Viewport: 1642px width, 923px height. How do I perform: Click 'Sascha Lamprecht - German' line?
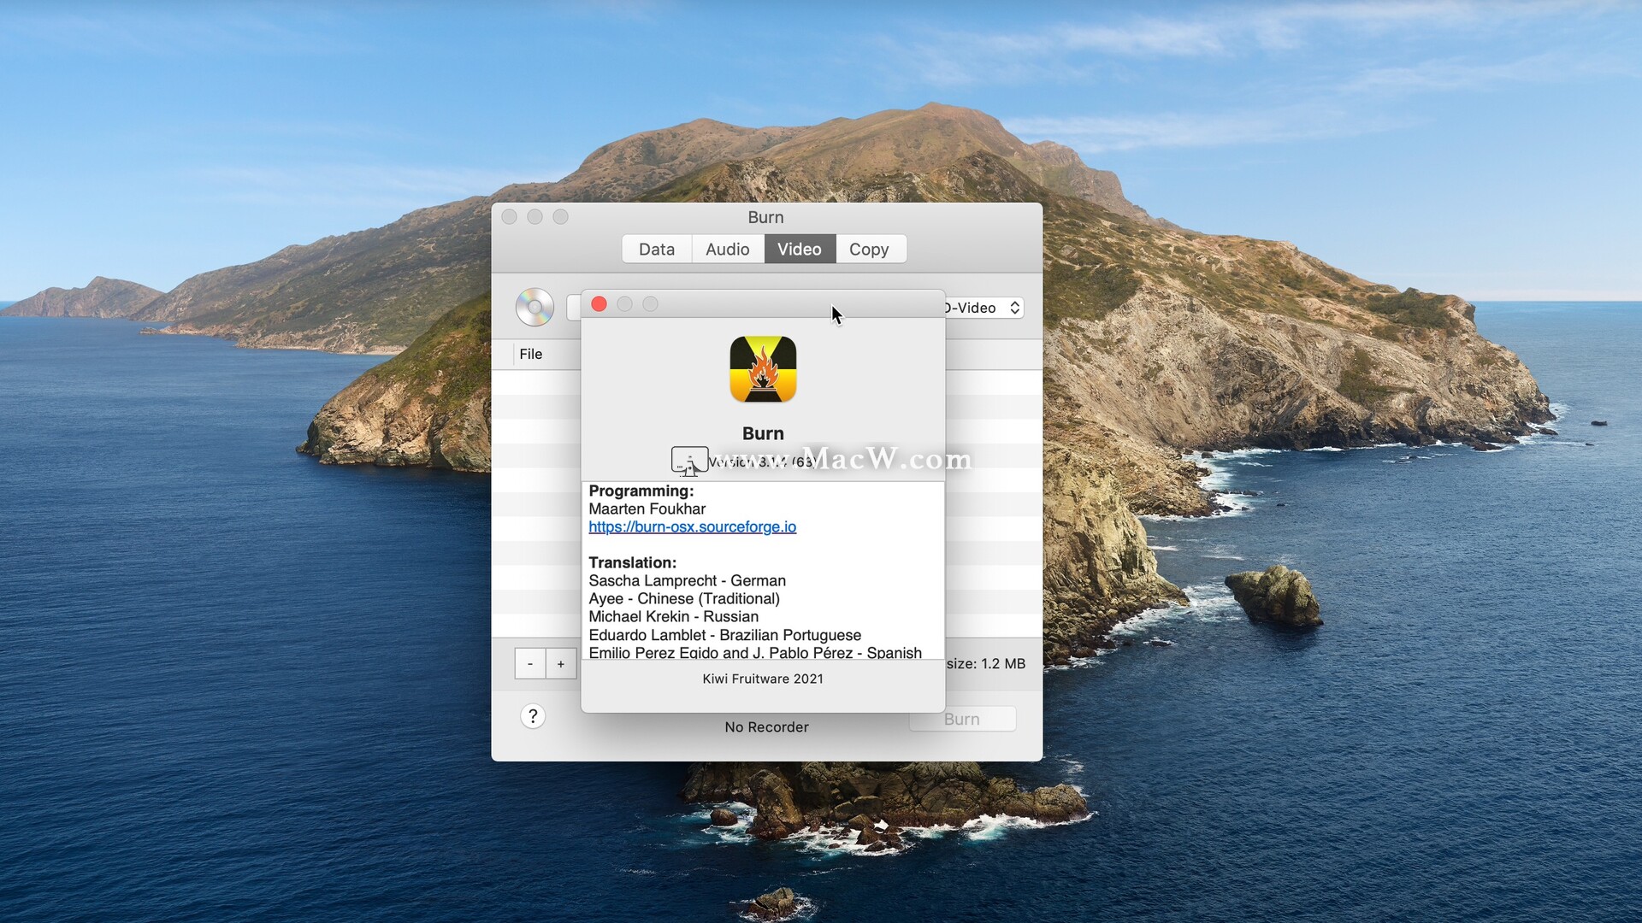pos(687,580)
